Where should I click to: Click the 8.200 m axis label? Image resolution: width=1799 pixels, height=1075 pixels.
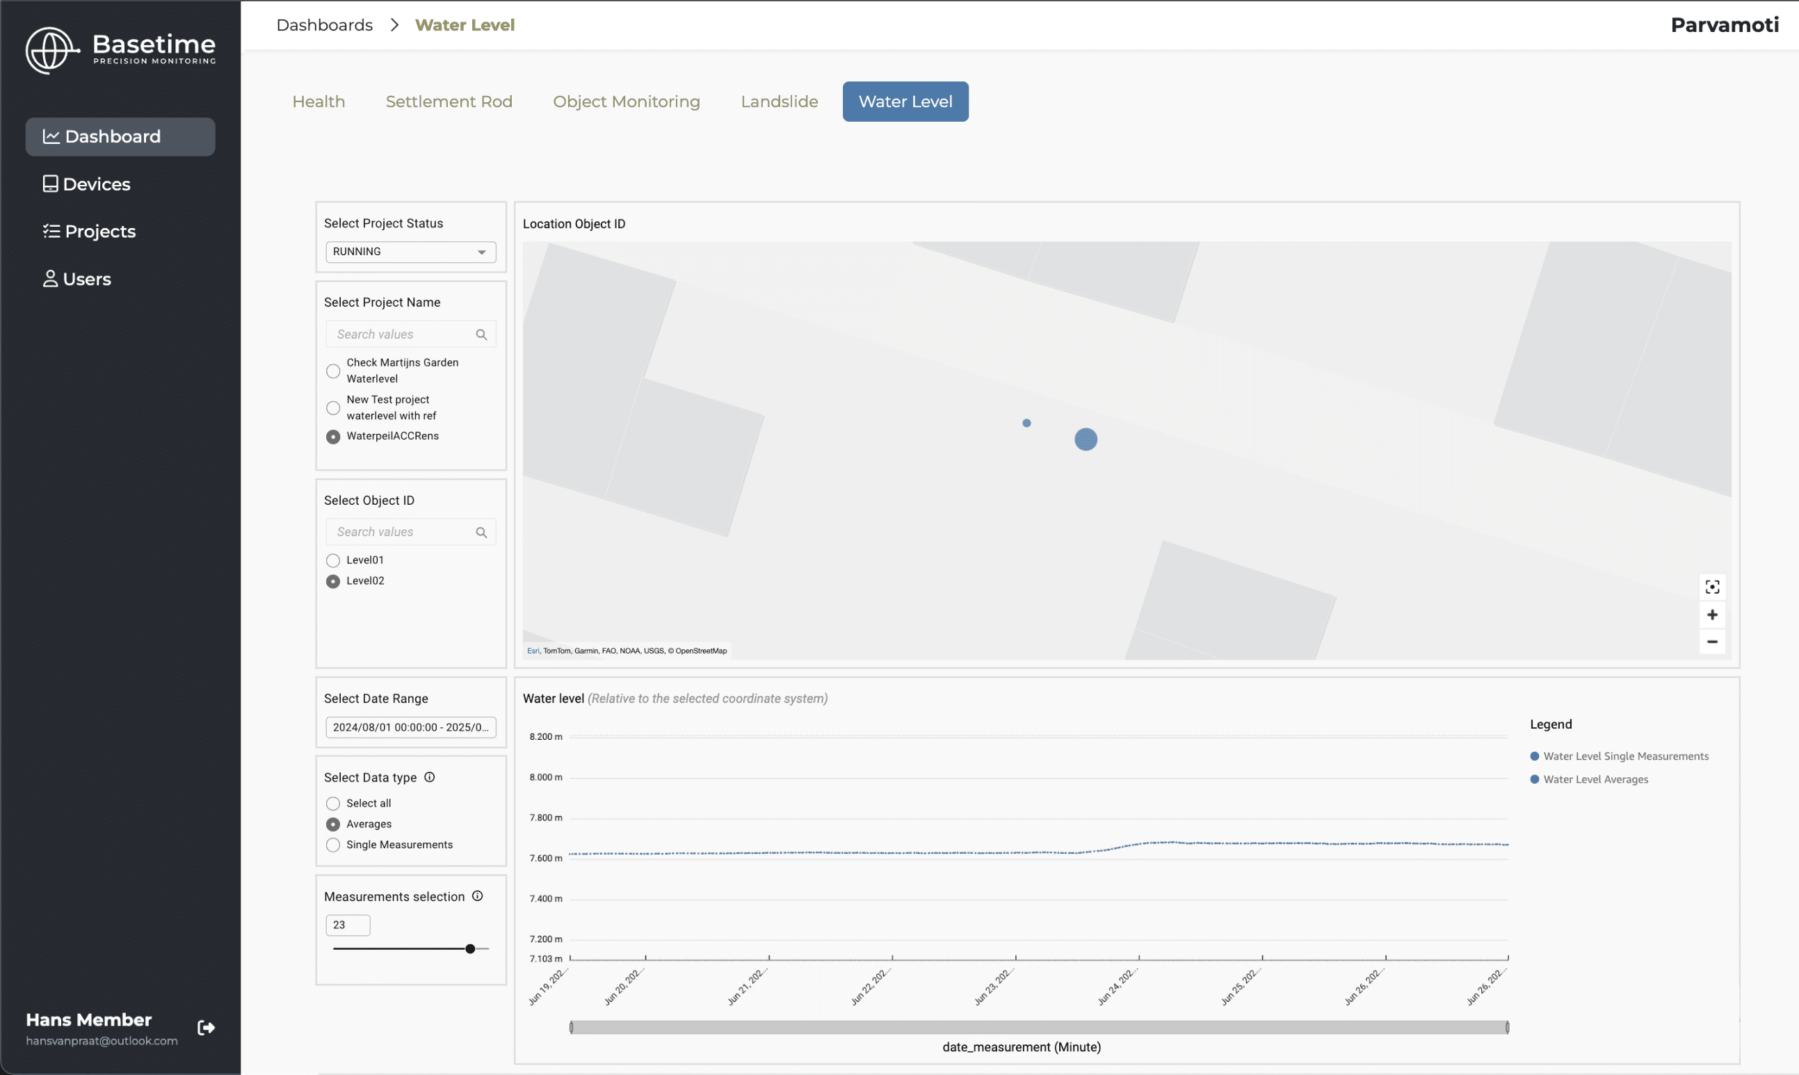(546, 736)
